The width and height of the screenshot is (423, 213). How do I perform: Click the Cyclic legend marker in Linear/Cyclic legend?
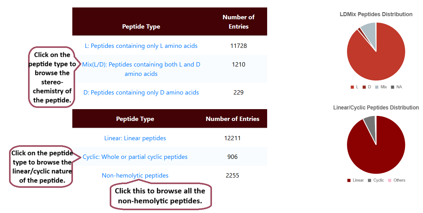coord(369,180)
